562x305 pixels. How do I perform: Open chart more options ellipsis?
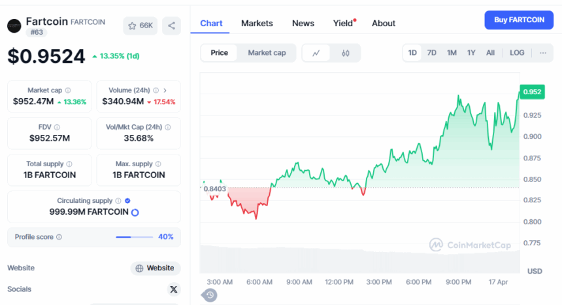pos(543,53)
